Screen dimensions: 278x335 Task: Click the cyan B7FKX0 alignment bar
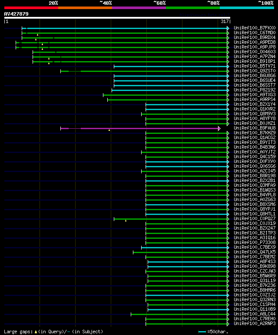pos(125,28)
